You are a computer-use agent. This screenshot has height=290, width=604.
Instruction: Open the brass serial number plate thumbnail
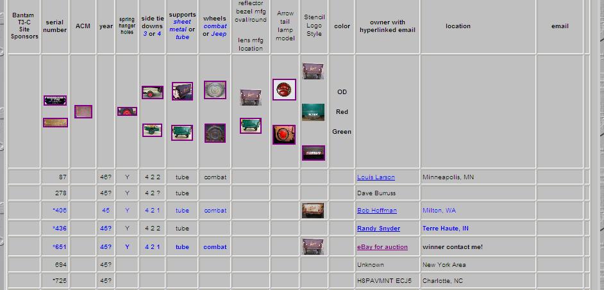[x=55, y=122]
